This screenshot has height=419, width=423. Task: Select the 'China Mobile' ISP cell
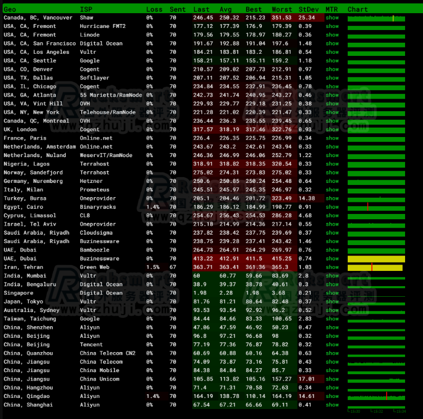pos(100,371)
